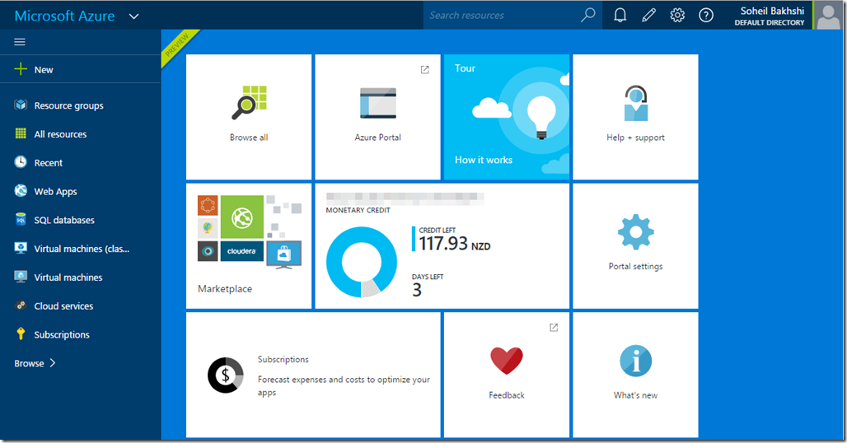Click the Portal settings gear tile icon
The image size is (847, 443).
coord(636,232)
